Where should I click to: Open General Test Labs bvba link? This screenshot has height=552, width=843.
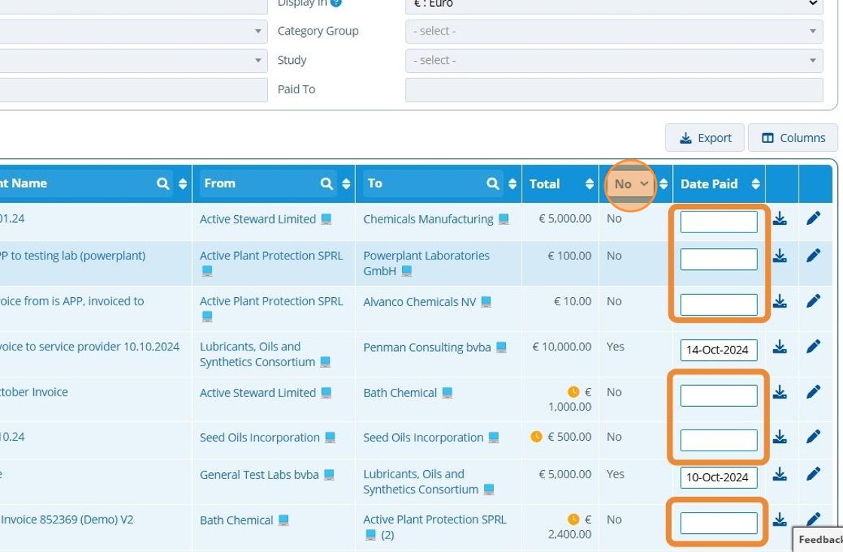(x=259, y=475)
